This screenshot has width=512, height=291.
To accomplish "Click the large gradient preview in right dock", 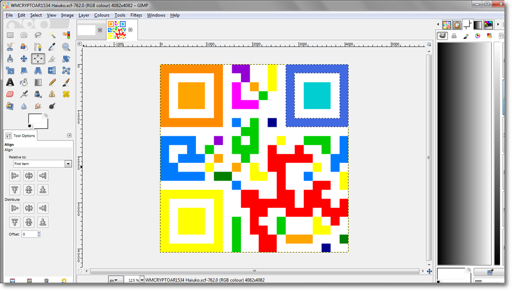I will 464,153.
